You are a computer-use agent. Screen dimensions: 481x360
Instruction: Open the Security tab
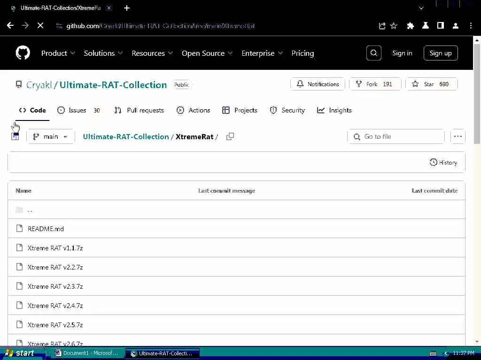click(287, 110)
